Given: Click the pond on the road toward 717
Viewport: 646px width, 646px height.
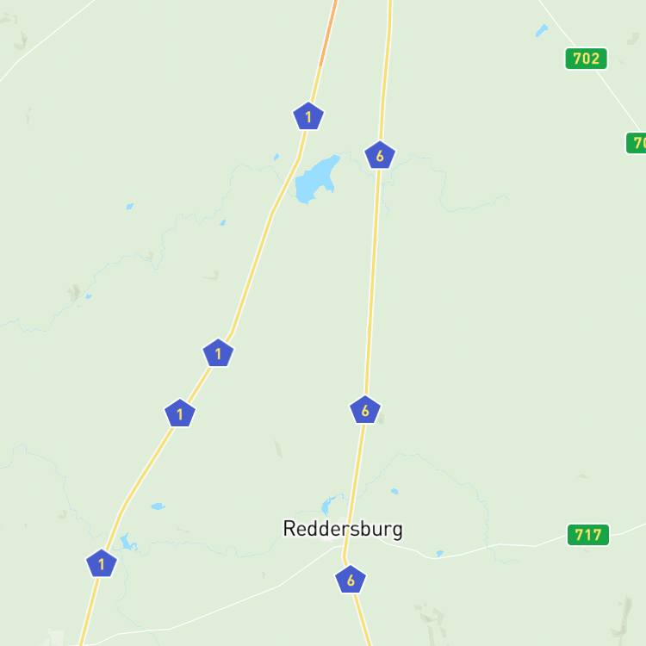Looking at the screenshot, I should [440, 553].
